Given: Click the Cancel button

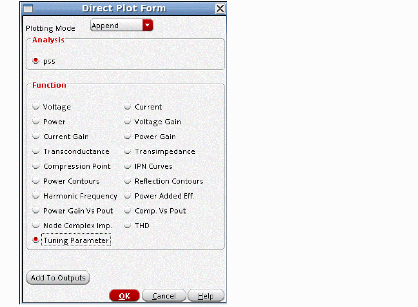Looking at the screenshot, I should click(164, 295).
